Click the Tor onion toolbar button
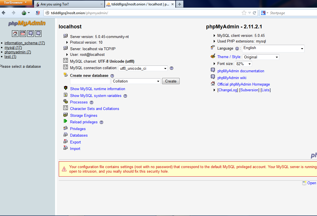Viewport: 317px width, 216px height. click(x=24, y=13)
